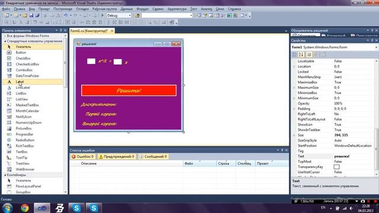The image size is (379, 213).
Task: Select FlowLayoutPanel under Containers
Action: coord(28,186)
